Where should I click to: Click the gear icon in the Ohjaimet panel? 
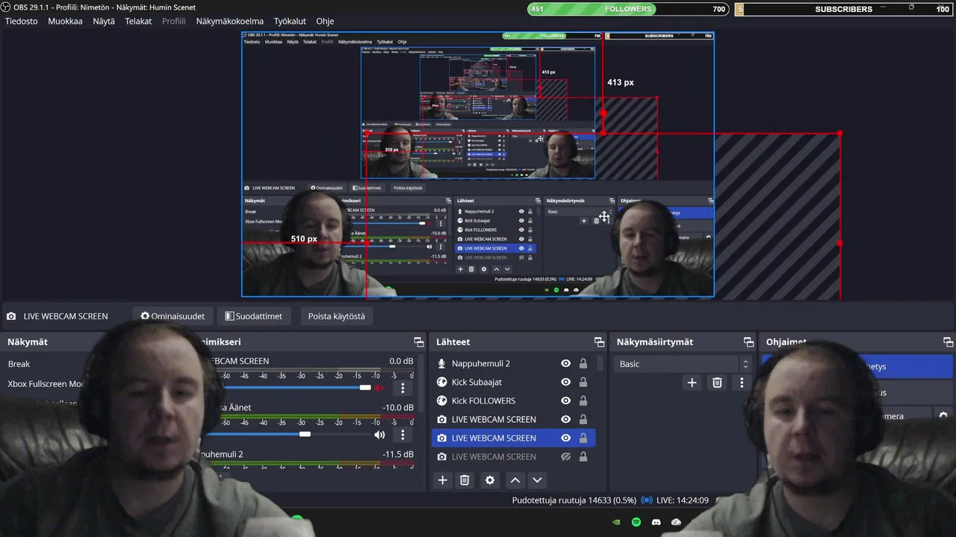(x=943, y=416)
